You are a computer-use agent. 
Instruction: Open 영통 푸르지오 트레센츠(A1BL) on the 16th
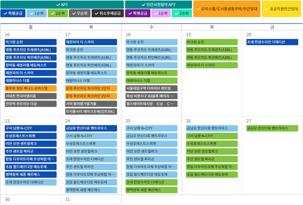(31, 50)
